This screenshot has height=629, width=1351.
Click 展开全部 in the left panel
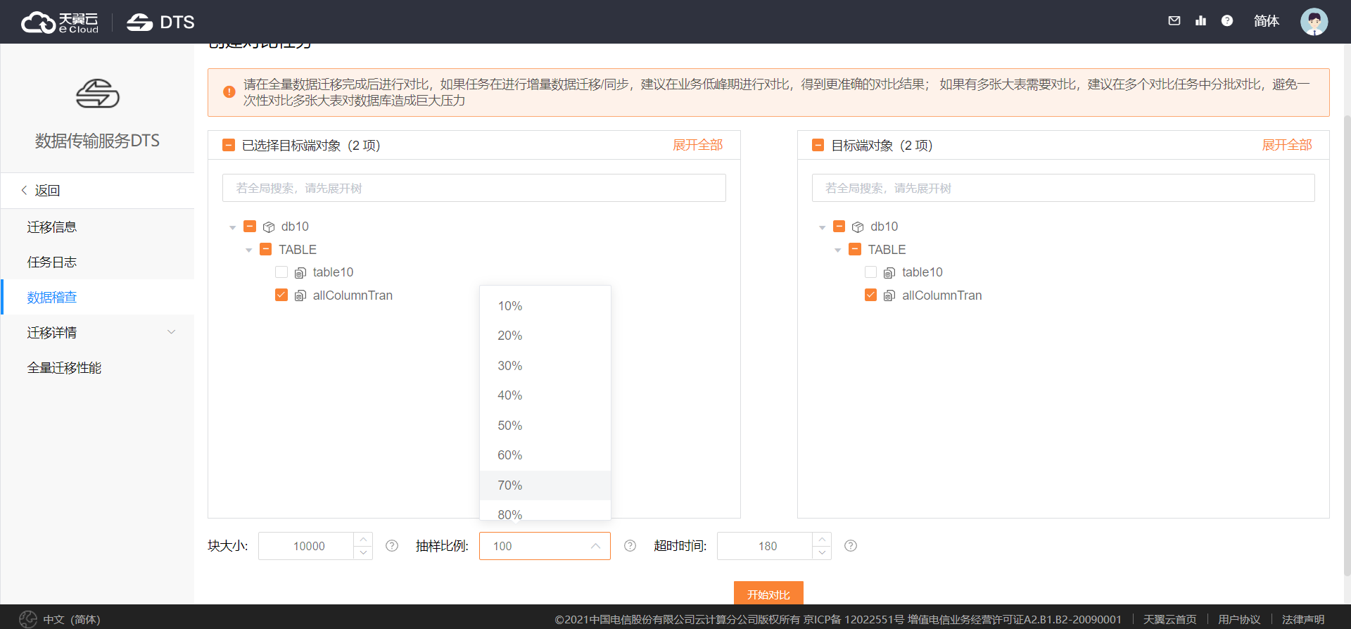(x=697, y=145)
